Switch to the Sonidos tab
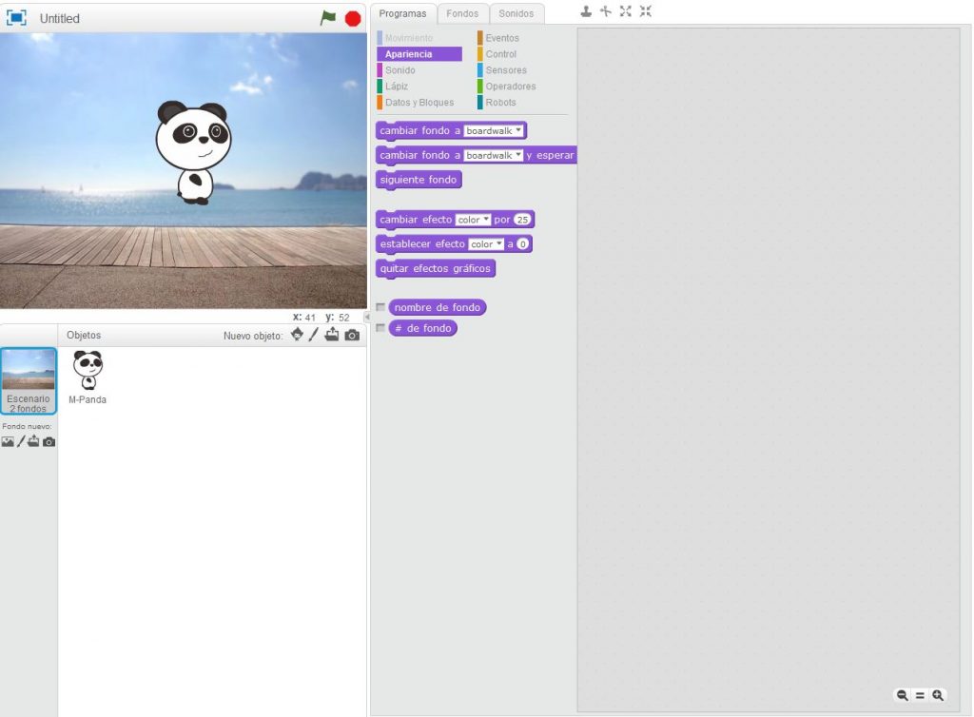Screen dimensions: 974x717 516,13
